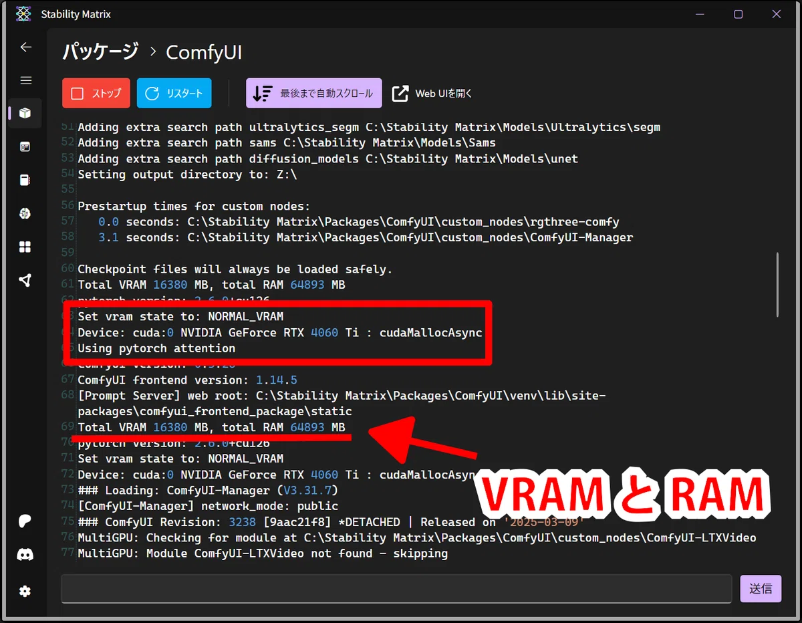The width and height of the screenshot is (802, 623).
Task: Click the '[Prompt Server] web root' line
Action: [x=342, y=404]
